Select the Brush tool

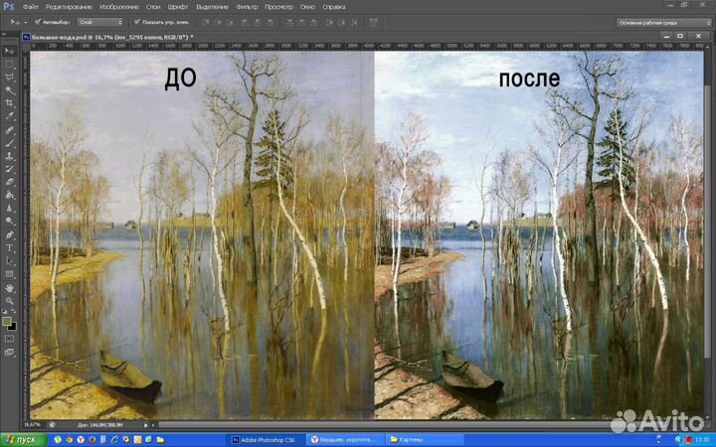pos(9,143)
